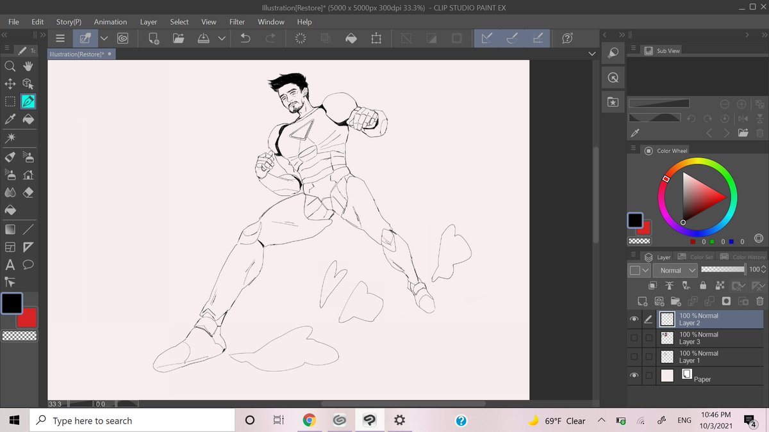Click the red sub color swatch in toolbox
Screen dimensions: 769x432
pos(28,317)
